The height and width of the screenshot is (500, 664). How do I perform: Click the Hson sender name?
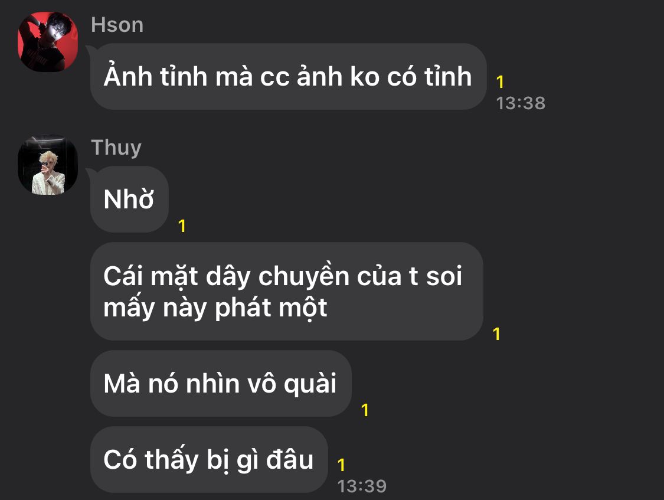(117, 25)
